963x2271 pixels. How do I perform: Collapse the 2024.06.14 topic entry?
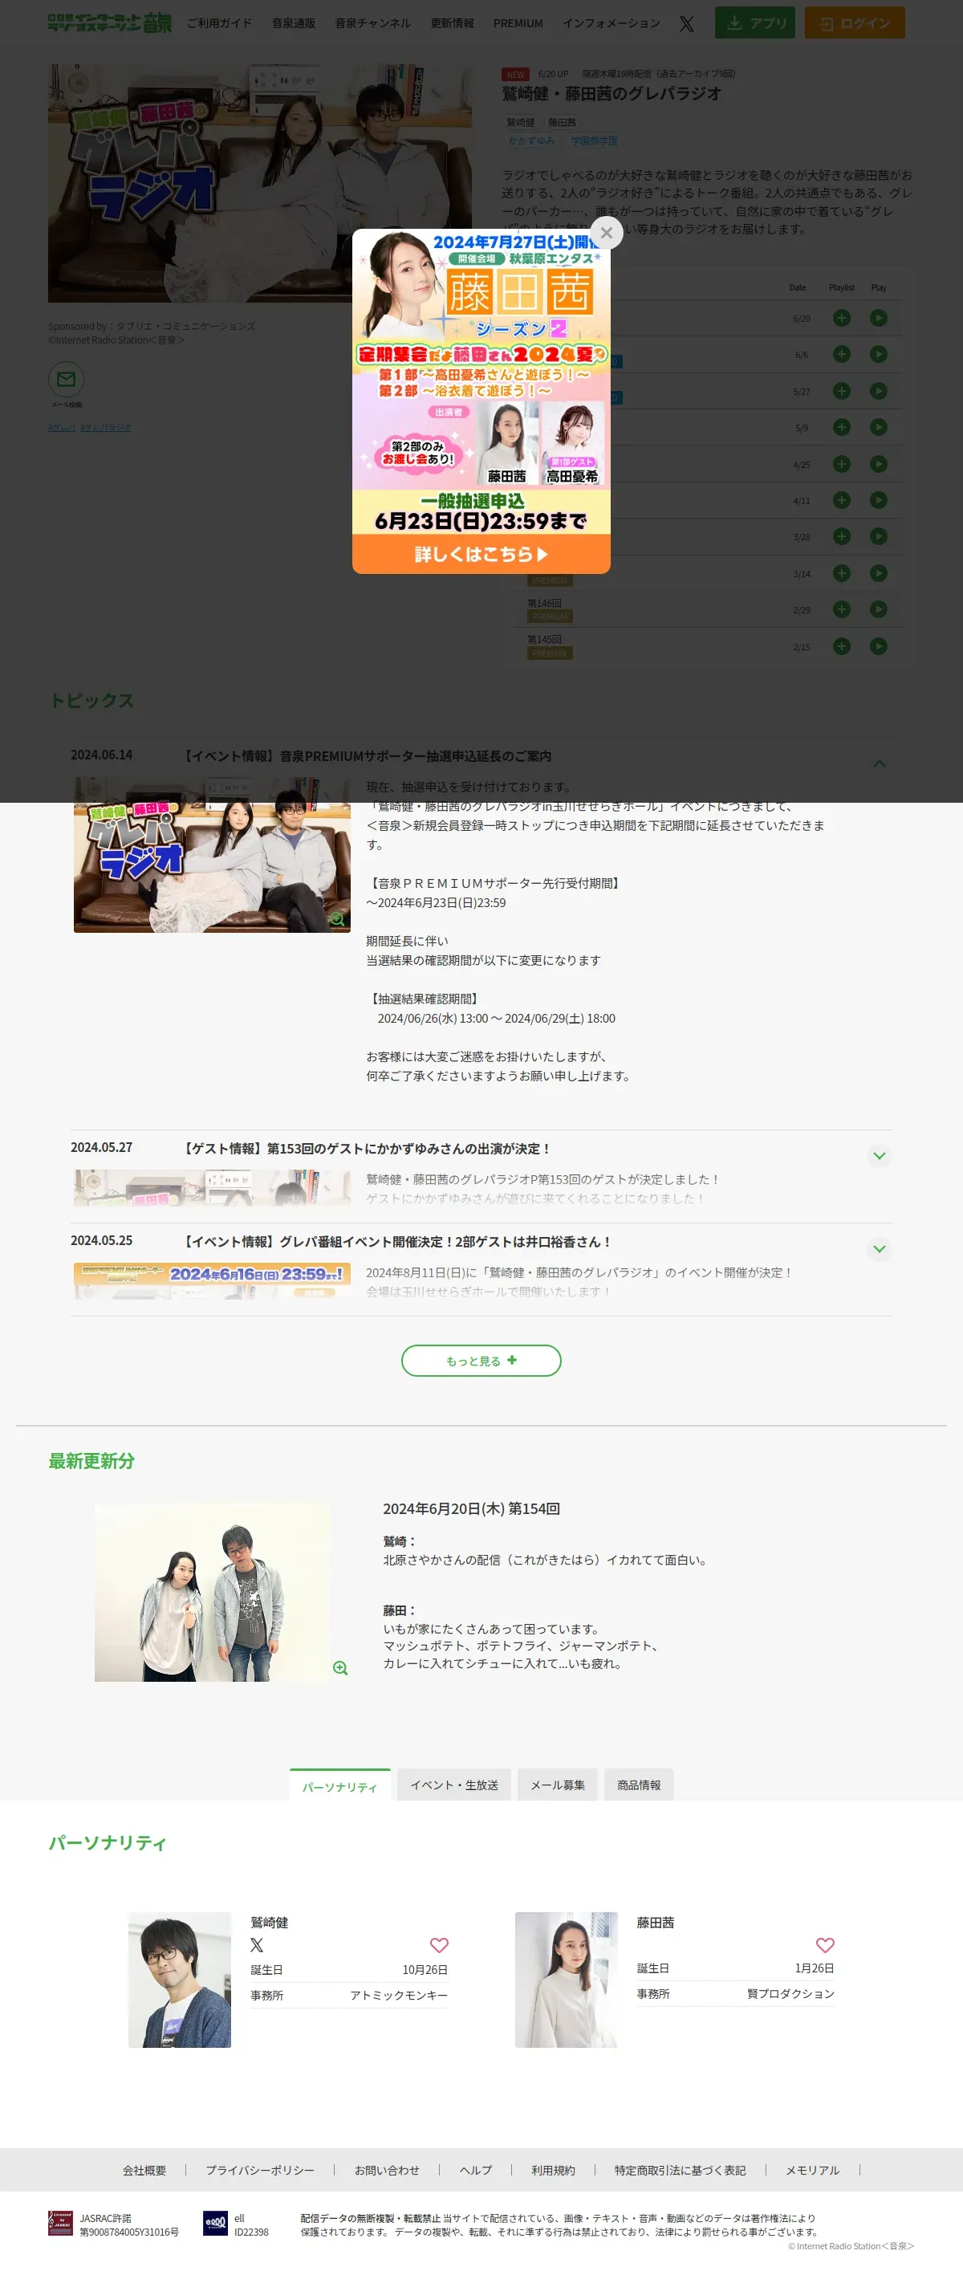(x=879, y=763)
